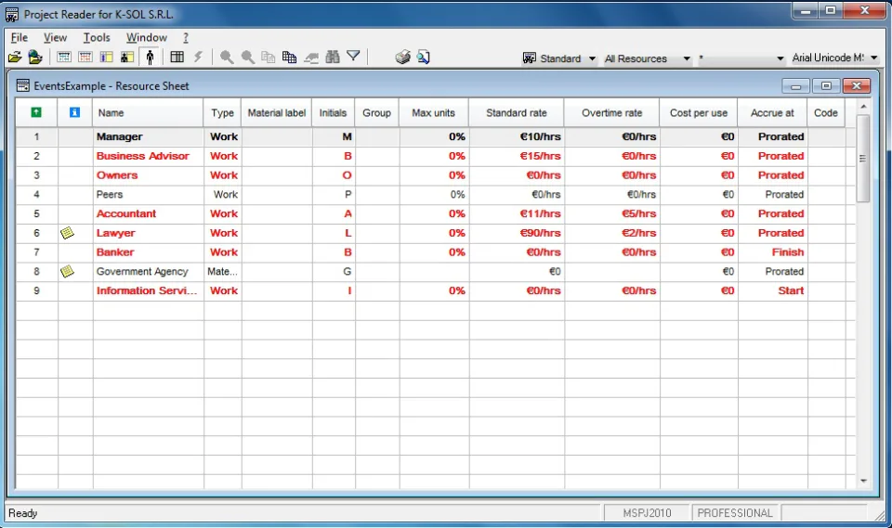Toggle the Resource Sheet person icon

(150, 58)
